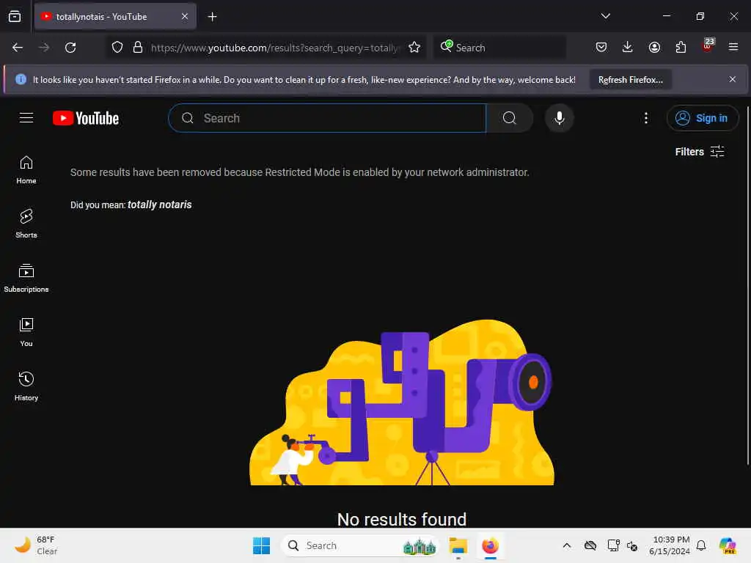Go back with browser back arrow

click(x=18, y=48)
